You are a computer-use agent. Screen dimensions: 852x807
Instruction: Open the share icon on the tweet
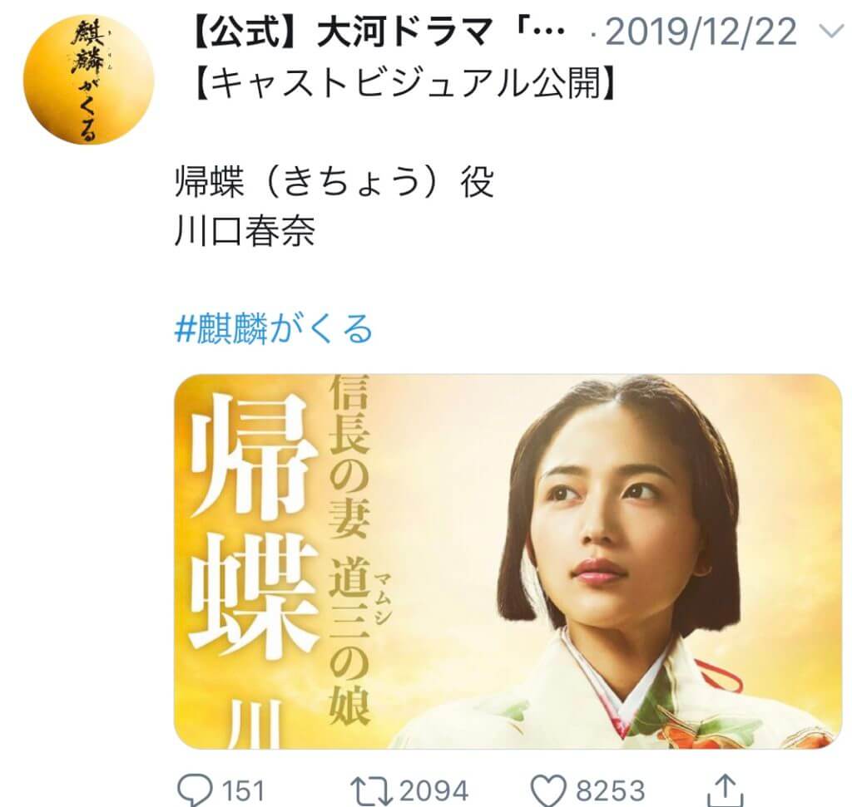(725, 790)
